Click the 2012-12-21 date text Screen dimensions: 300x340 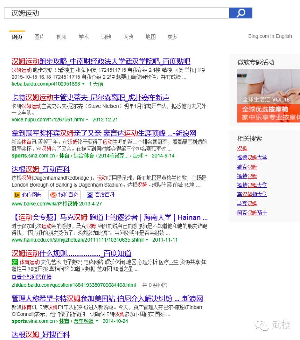105,120
